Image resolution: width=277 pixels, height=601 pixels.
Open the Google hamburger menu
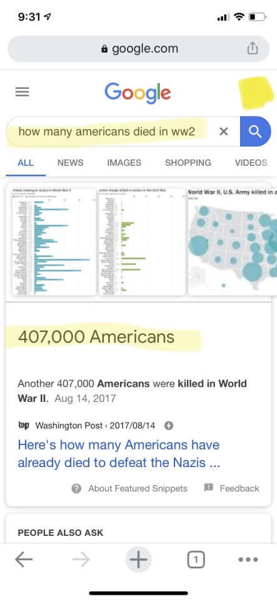[22, 92]
